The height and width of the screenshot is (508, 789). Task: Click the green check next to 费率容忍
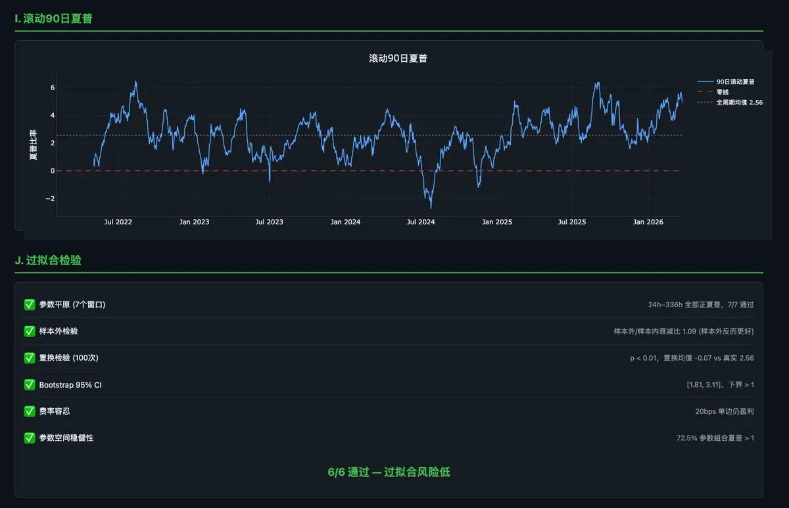[30, 411]
